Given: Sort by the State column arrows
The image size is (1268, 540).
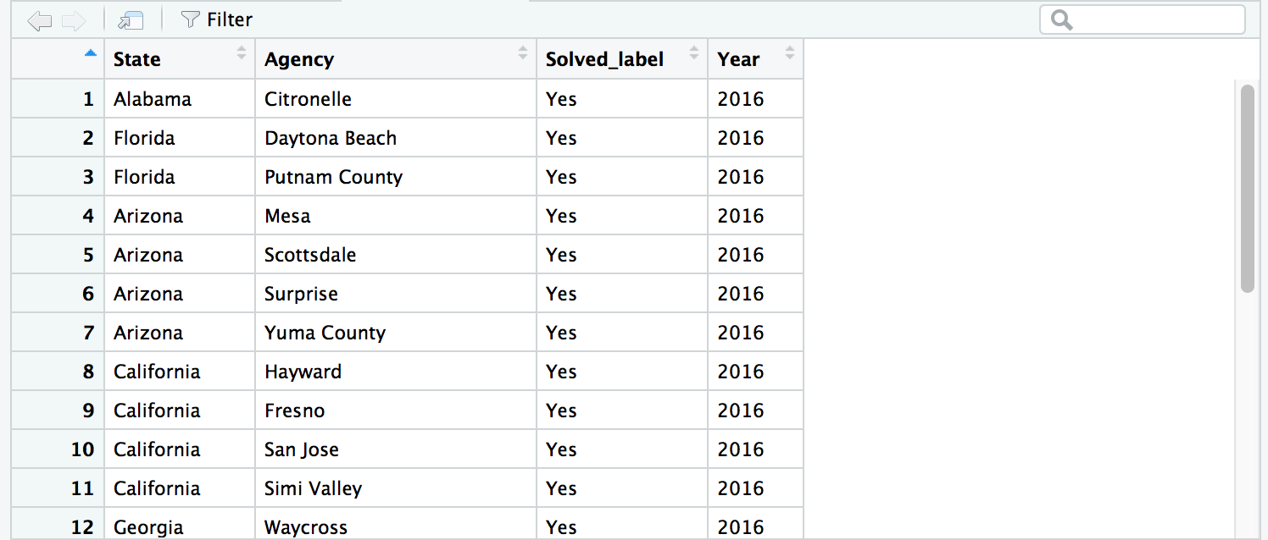Looking at the screenshot, I should pos(242,53).
